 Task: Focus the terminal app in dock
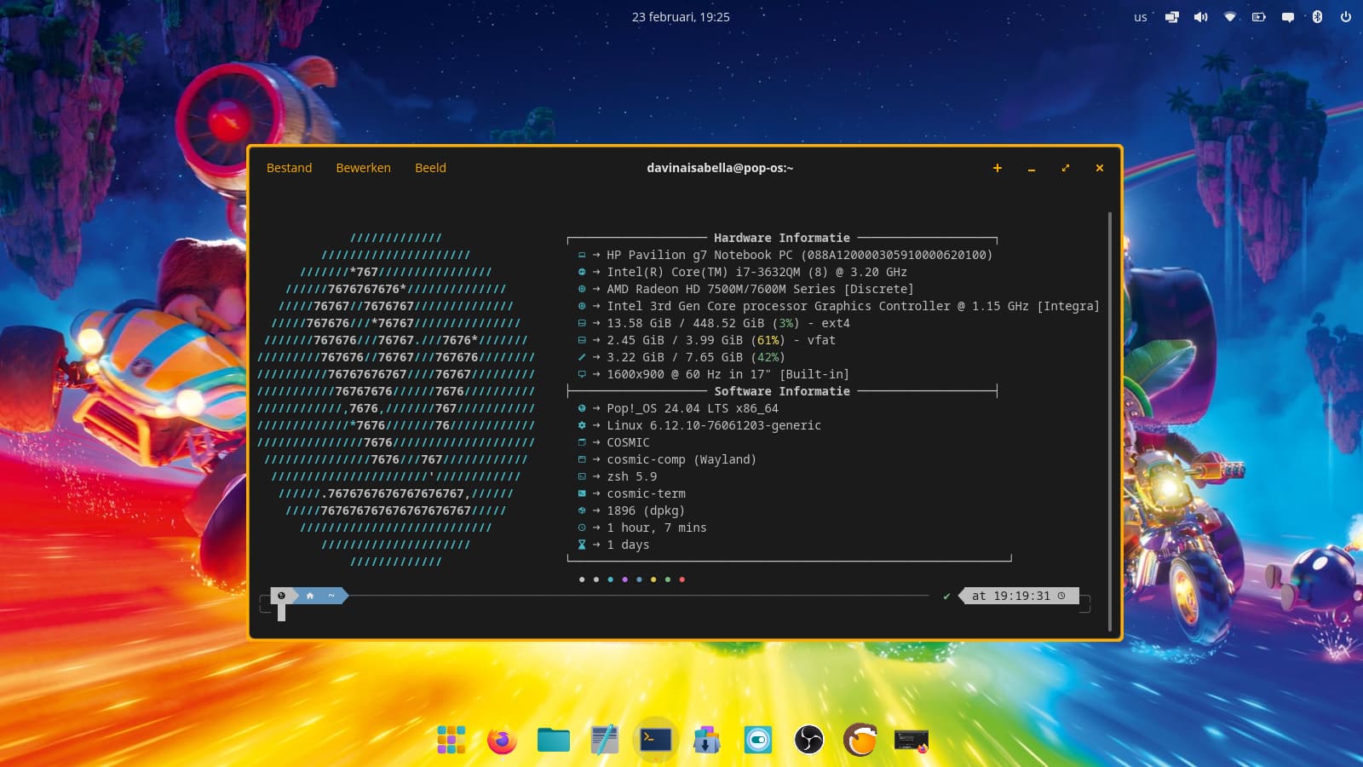coord(655,740)
